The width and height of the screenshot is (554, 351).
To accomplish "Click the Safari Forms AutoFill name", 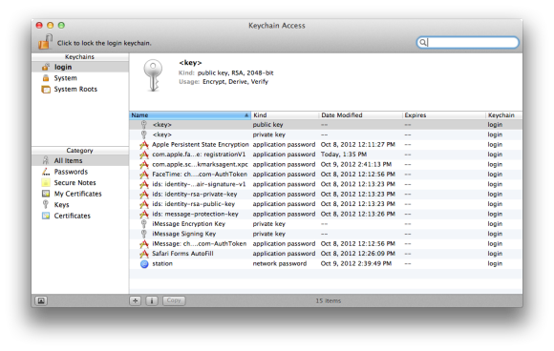I will (182, 254).
